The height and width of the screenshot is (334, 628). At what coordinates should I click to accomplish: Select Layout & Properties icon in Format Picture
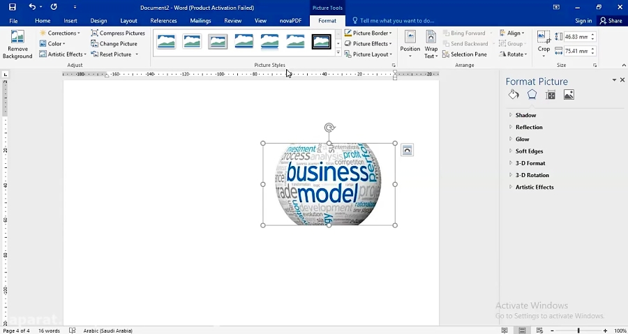[551, 95]
